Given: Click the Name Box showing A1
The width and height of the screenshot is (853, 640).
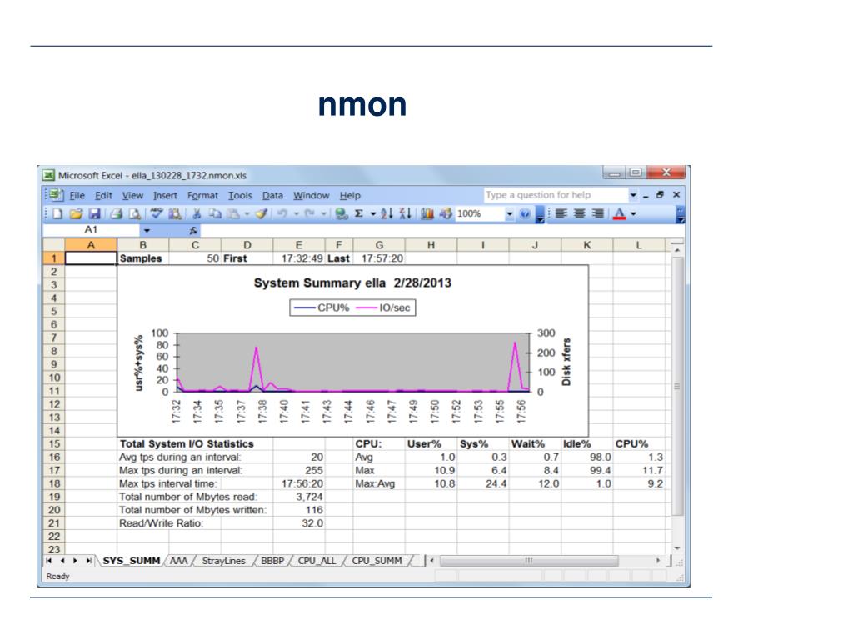Looking at the screenshot, I should (91, 230).
